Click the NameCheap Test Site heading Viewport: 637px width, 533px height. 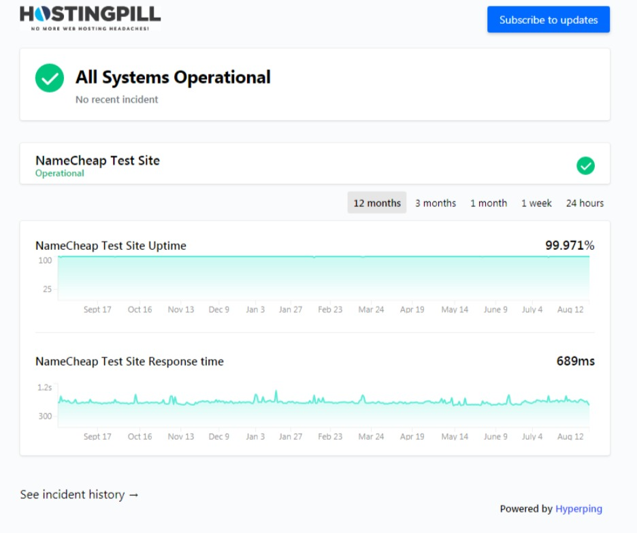97,161
